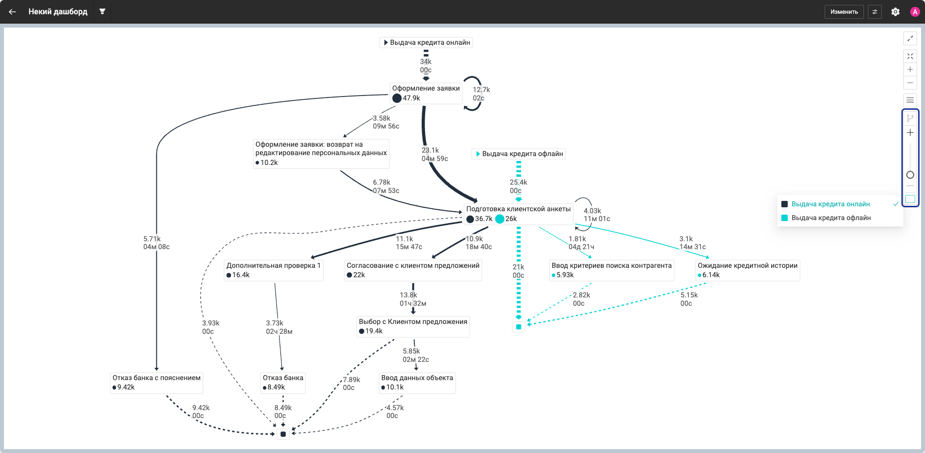This screenshot has width=925, height=453.
Task: Fit graph to screen with collapse arrows icon
Action: pos(910,56)
